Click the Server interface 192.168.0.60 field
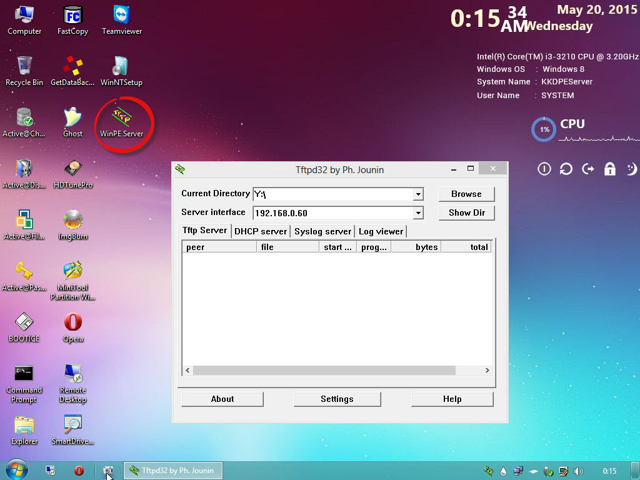 tap(332, 212)
